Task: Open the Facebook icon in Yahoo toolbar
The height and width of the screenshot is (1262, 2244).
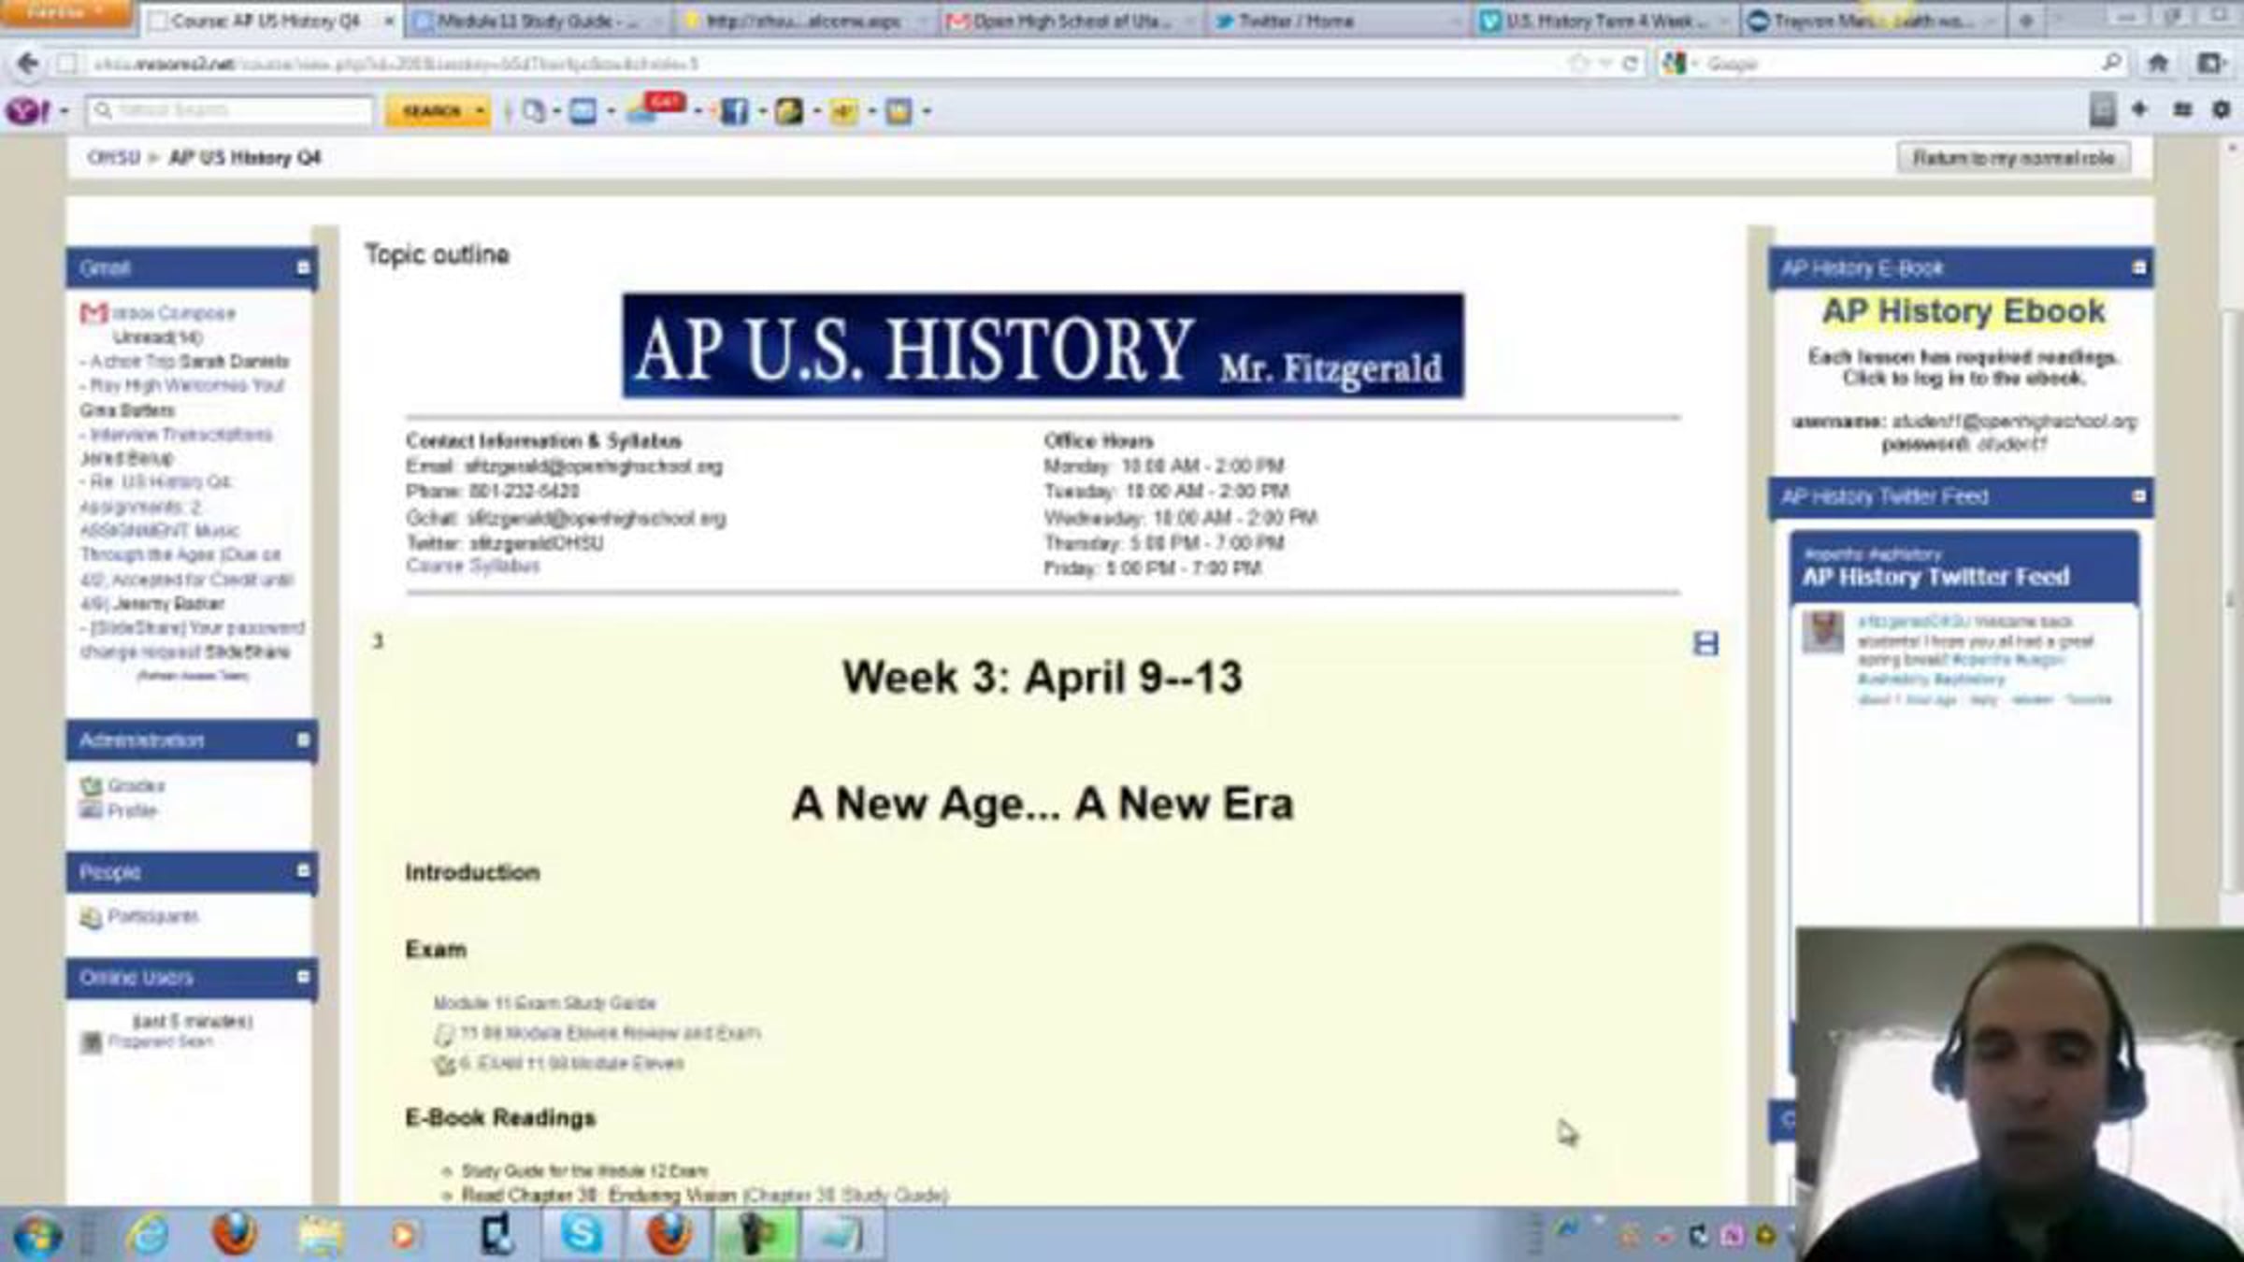Action: click(734, 111)
